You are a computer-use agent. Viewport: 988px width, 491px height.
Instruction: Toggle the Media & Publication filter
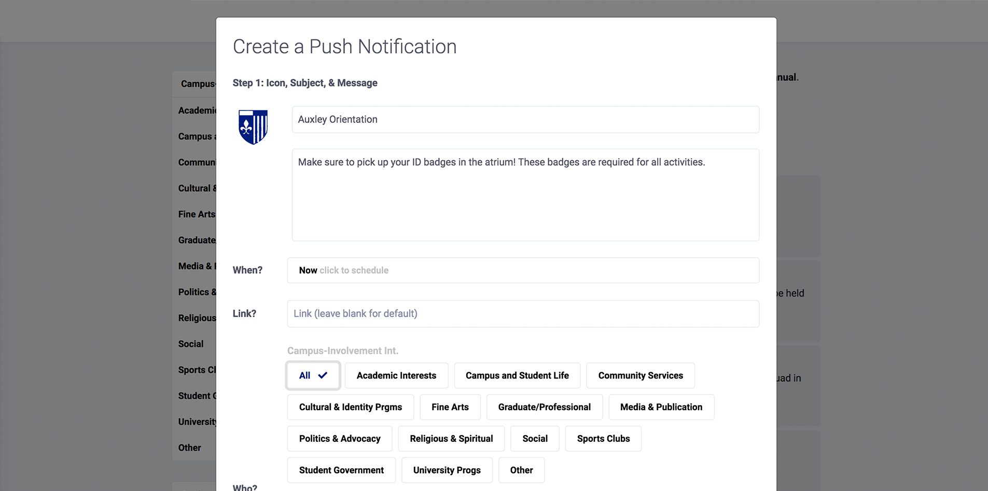[x=661, y=407]
